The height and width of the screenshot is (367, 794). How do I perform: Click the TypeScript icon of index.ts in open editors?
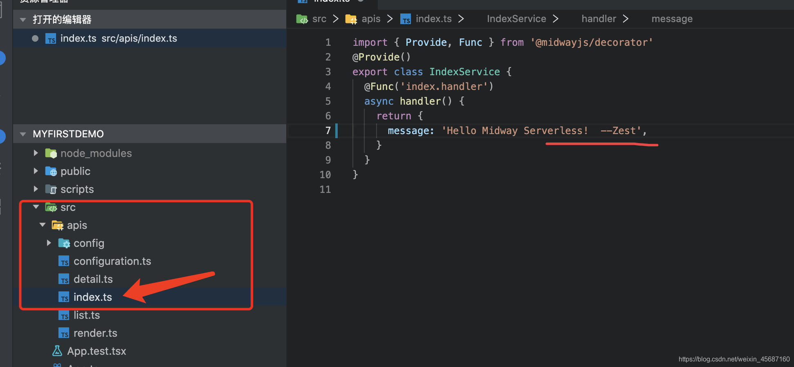[51, 39]
